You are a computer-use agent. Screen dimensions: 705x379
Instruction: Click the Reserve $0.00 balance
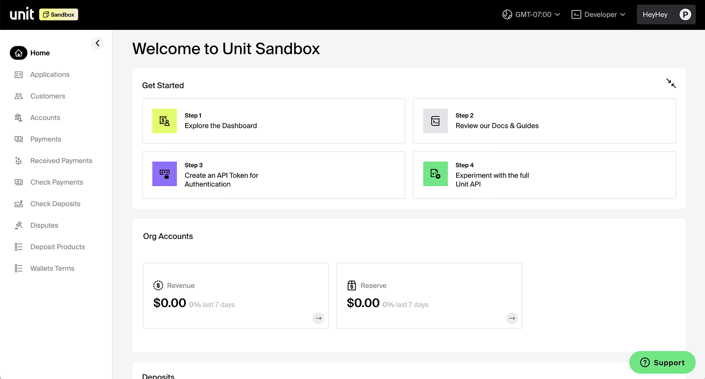363,303
